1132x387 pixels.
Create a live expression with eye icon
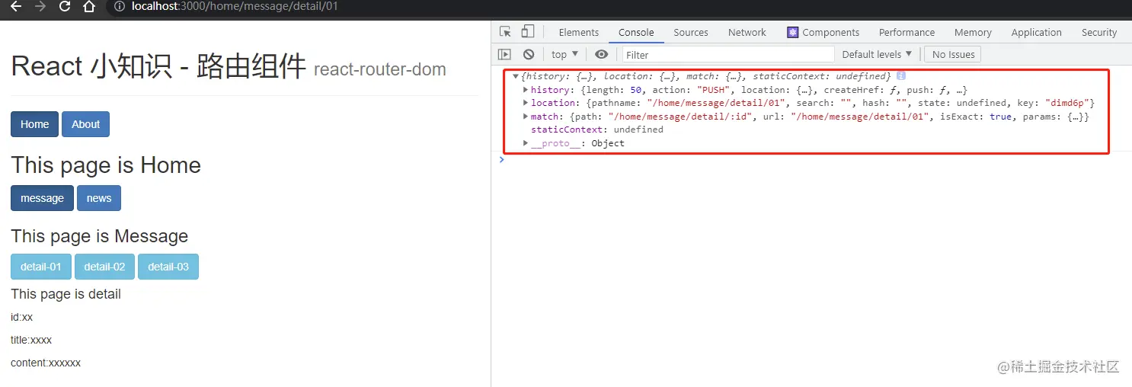click(602, 54)
